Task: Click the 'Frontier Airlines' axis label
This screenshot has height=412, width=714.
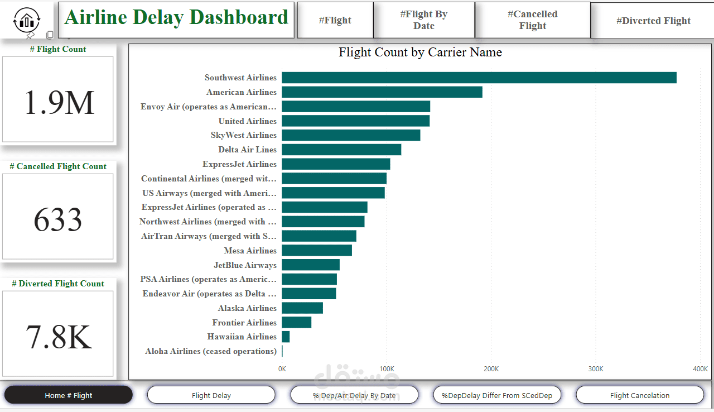Action: pos(244,323)
